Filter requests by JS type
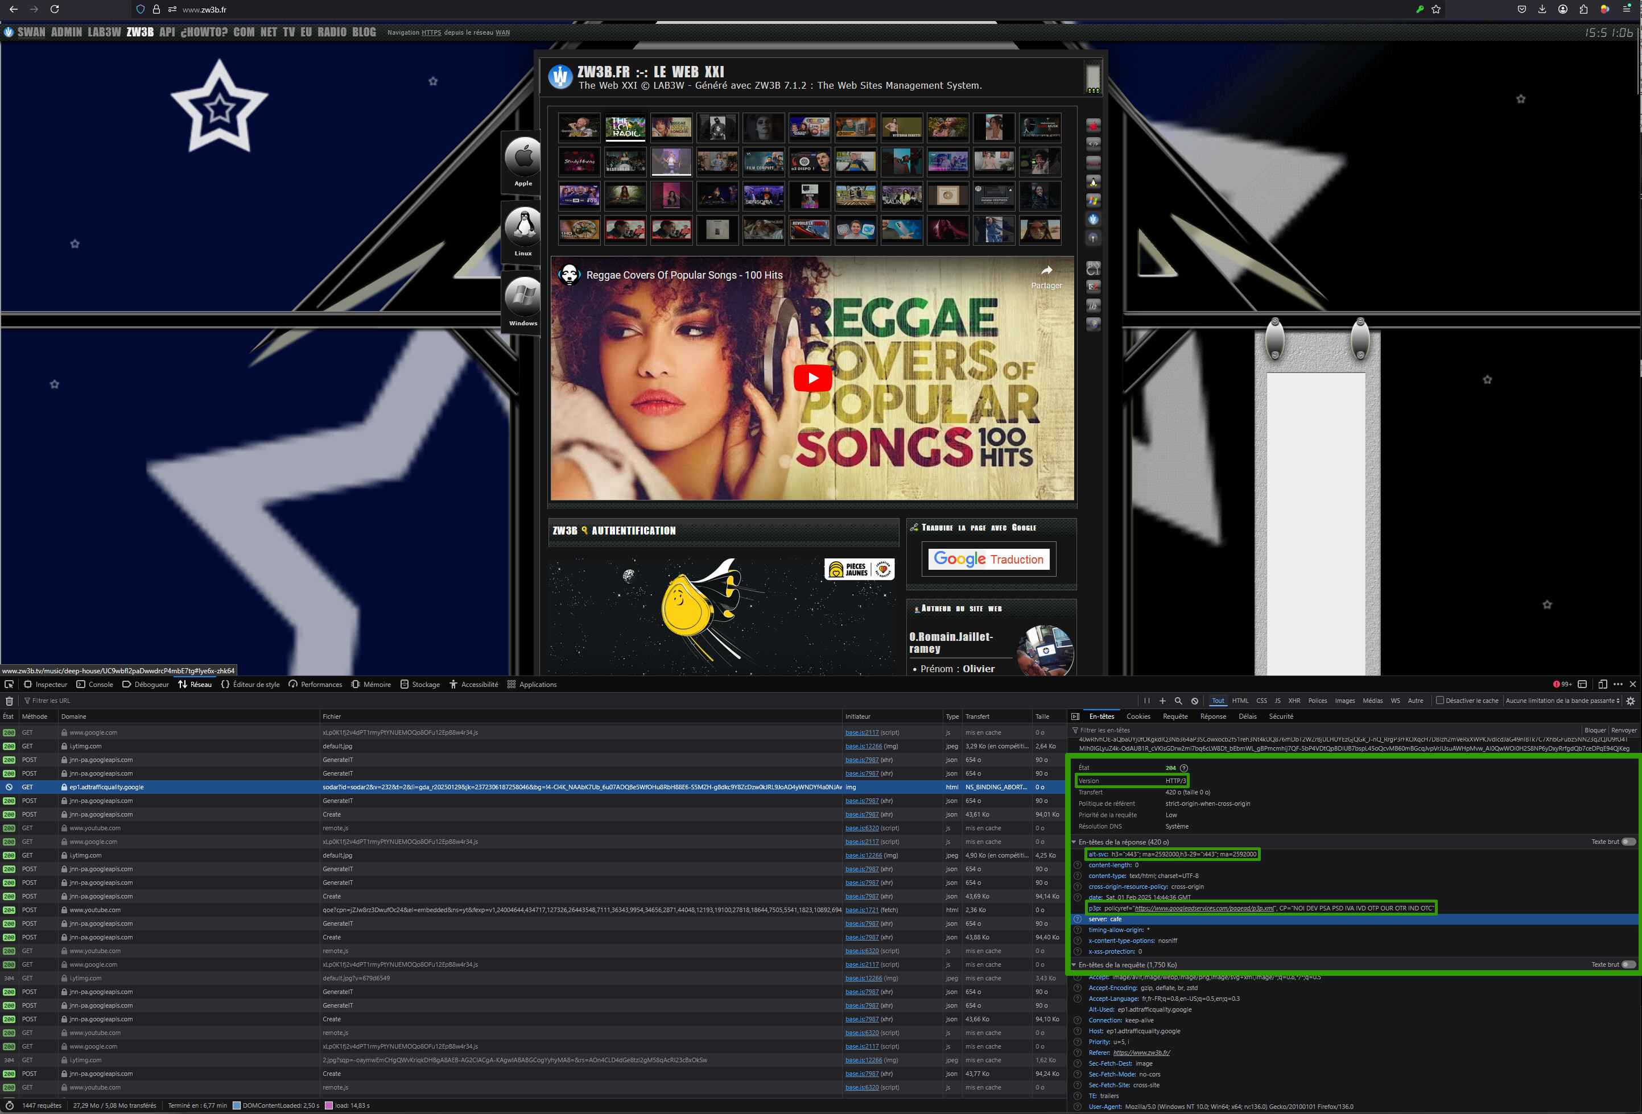Image resolution: width=1642 pixels, height=1114 pixels. tap(1277, 701)
